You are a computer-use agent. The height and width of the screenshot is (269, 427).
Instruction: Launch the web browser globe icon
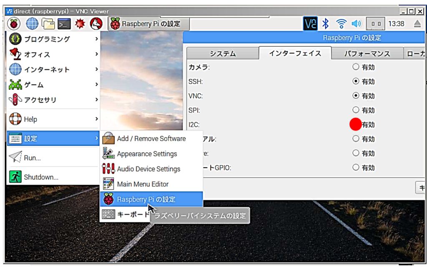click(x=32, y=24)
